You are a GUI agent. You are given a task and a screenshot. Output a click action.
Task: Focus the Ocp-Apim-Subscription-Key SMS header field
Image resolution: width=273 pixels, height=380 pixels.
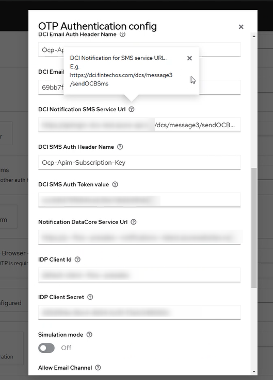click(x=139, y=162)
